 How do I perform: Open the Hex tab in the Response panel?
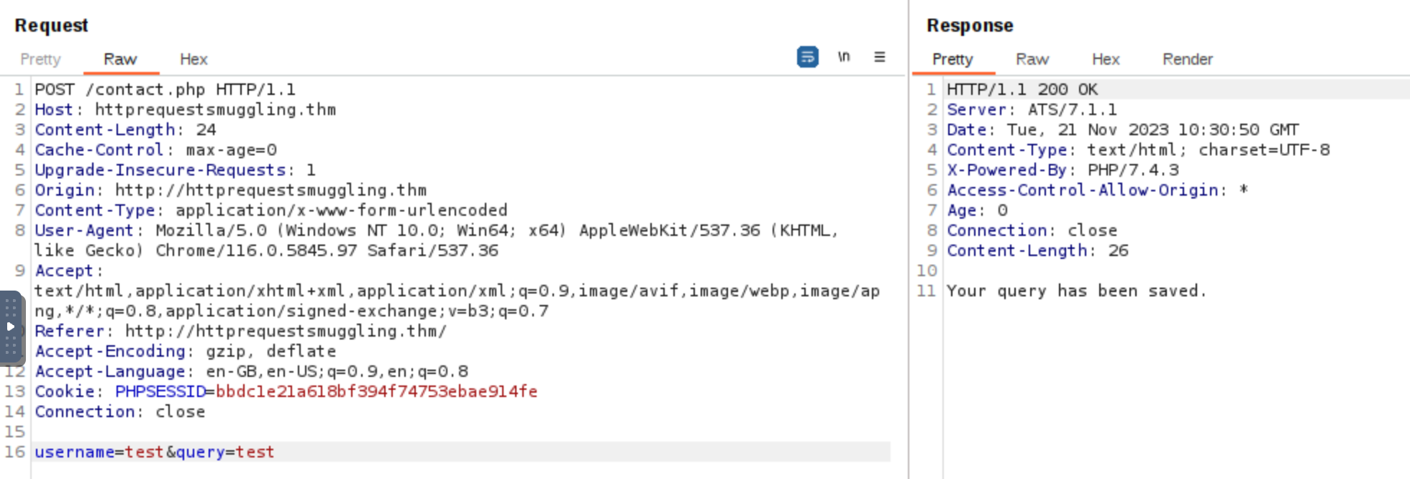click(x=1106, y=60)
